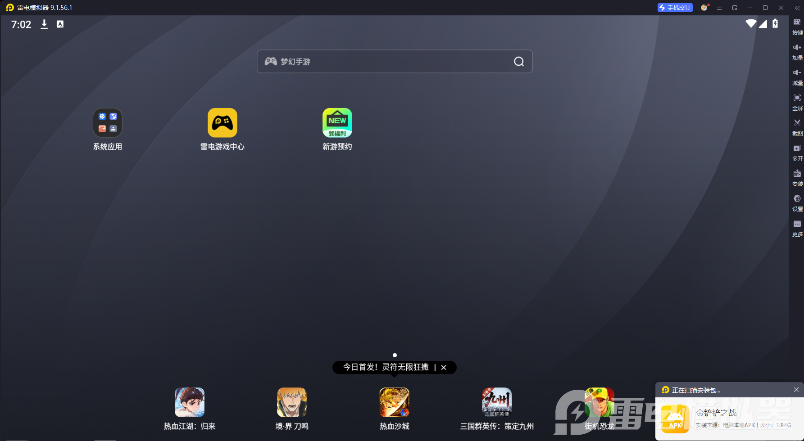Click the battery status icon

click(x=775, y=23)
